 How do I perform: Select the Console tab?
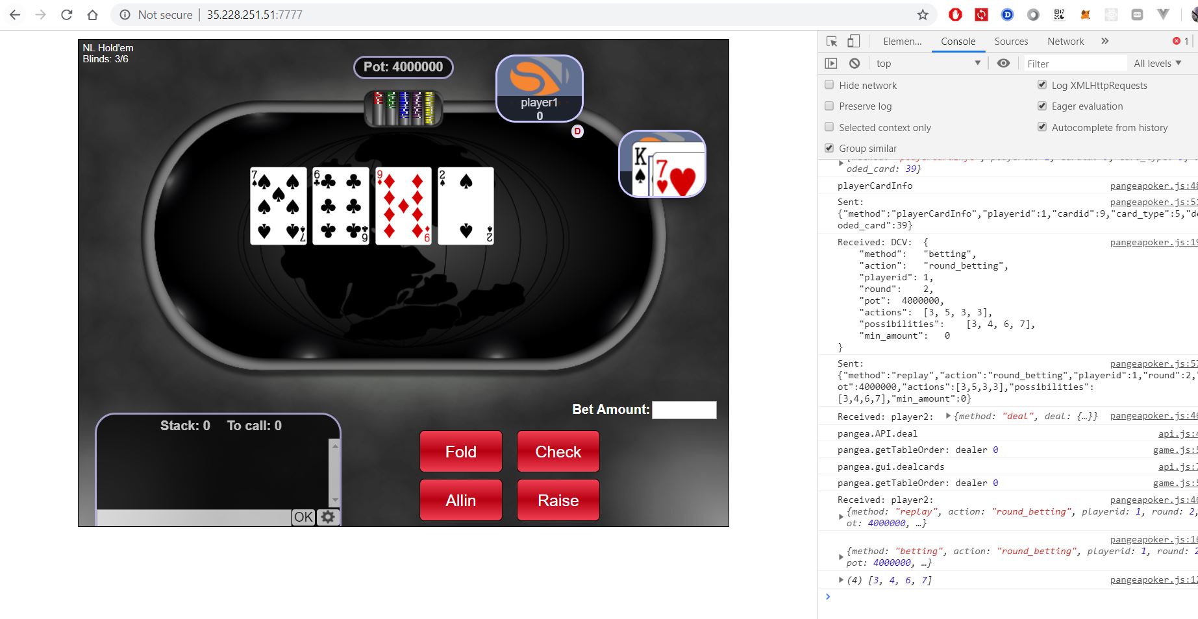coord(958,41)
